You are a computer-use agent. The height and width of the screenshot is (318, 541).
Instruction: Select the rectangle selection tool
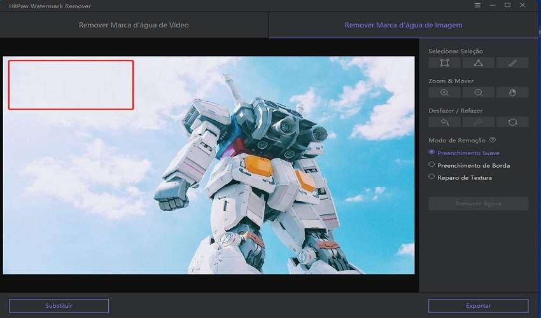pos(444,62)
